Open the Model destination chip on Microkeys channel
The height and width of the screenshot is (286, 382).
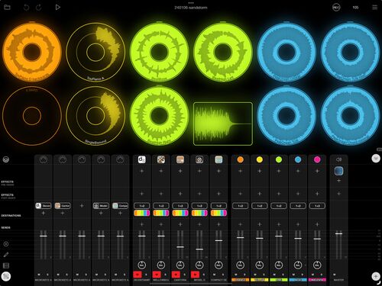click(101, 206)
